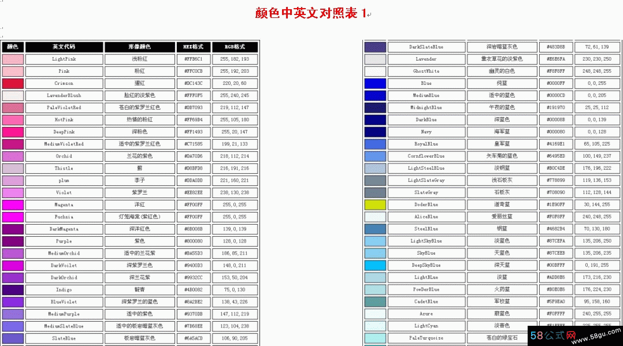Select the MidnightBlue color swatch
The height and width of the screenshot is (346, 623).
375,107
